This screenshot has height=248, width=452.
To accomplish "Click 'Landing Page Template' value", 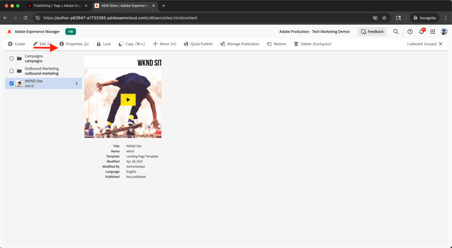I will [x=142, y=156].
